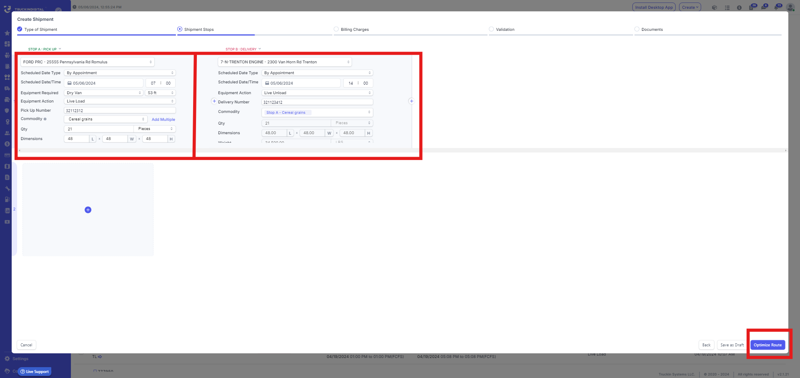
Task: Click Stop B date field 05/06/2024
Action: coord(301,83)
